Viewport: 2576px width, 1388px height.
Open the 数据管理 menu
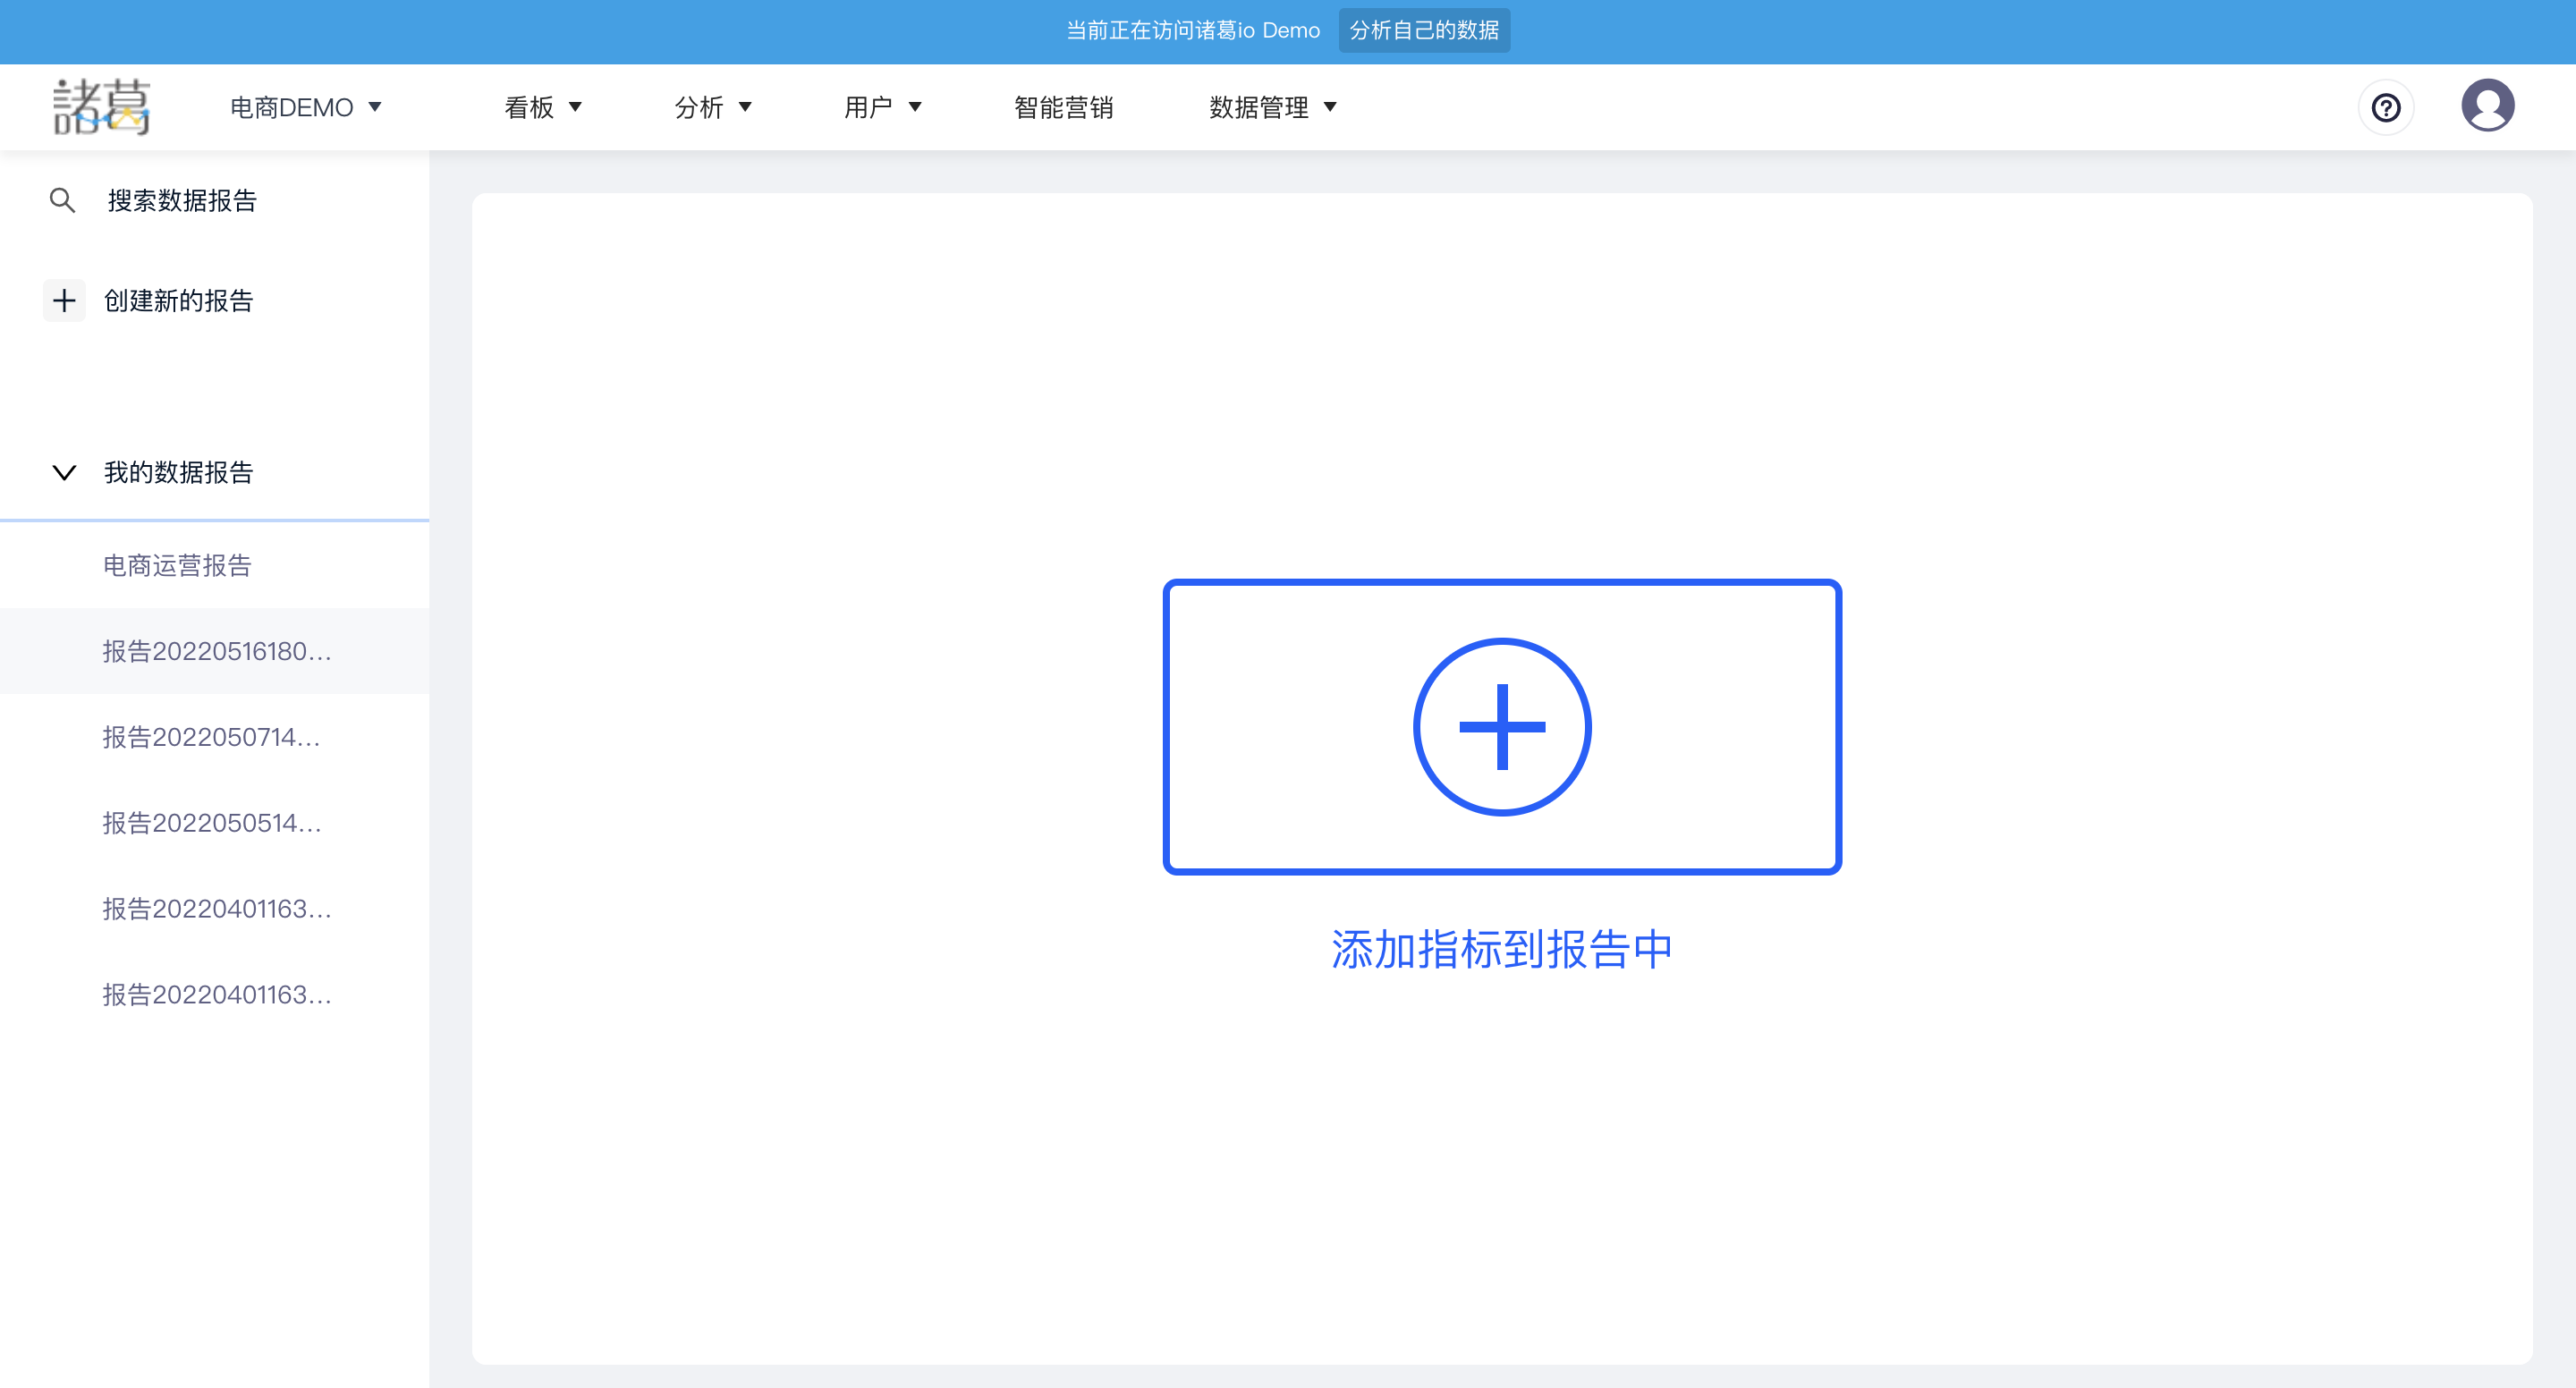[x=1271, y=107]
